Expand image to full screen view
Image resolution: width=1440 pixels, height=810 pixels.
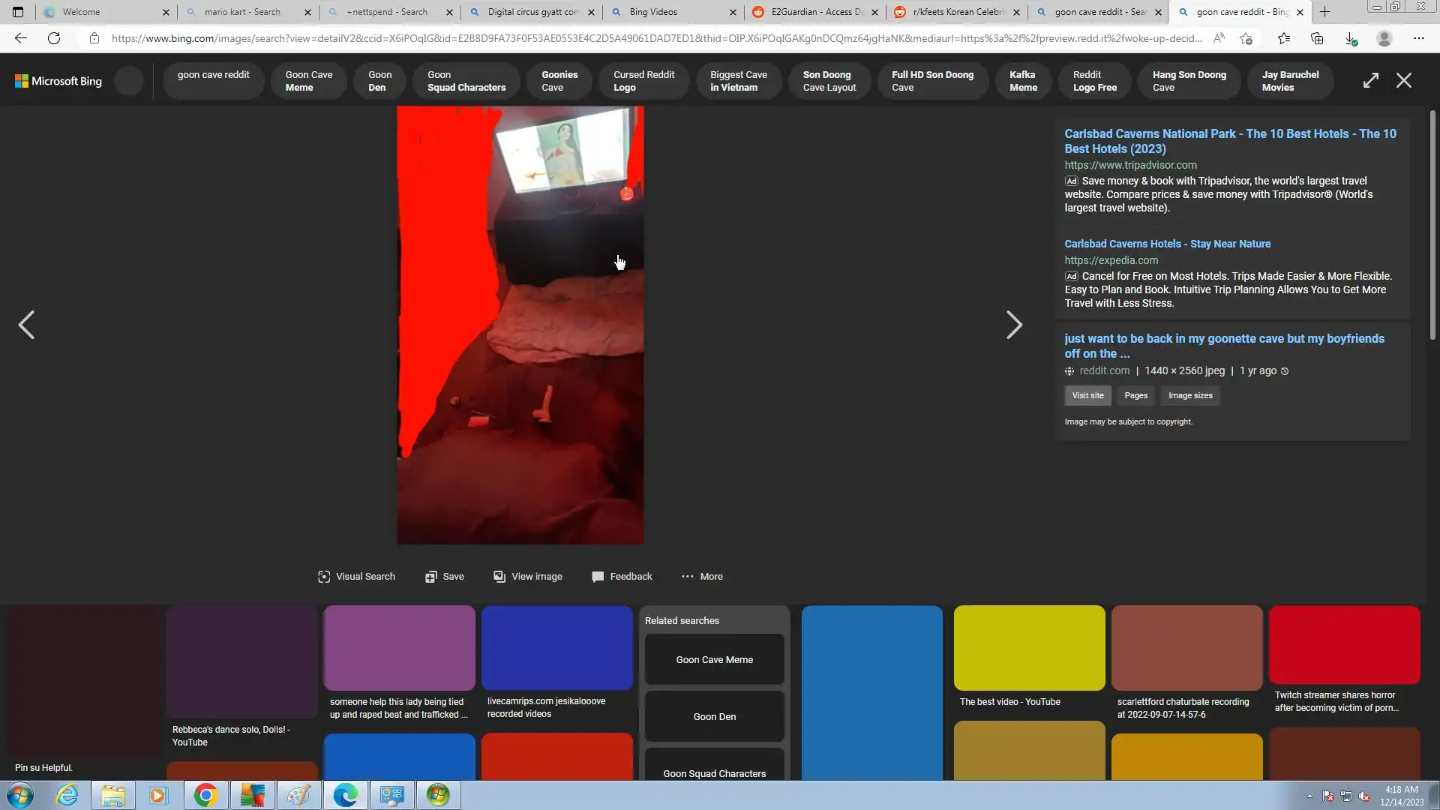[1370, 81]
